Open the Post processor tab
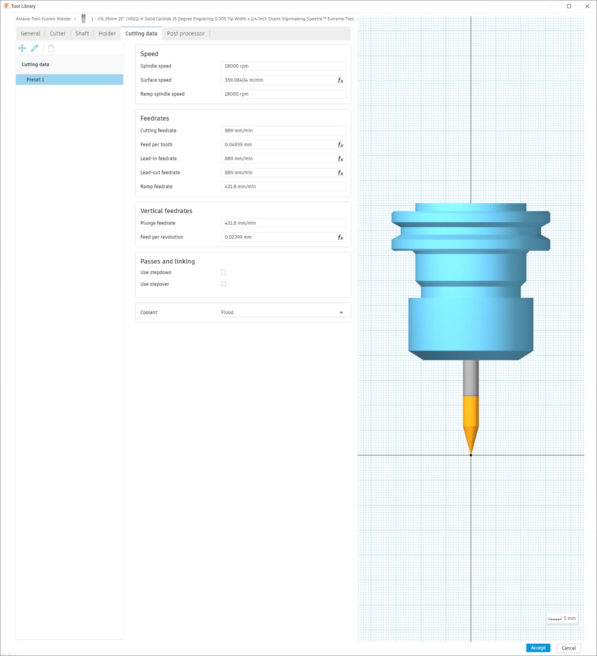The width and height of the screenshot is (597, 656). 186,34
